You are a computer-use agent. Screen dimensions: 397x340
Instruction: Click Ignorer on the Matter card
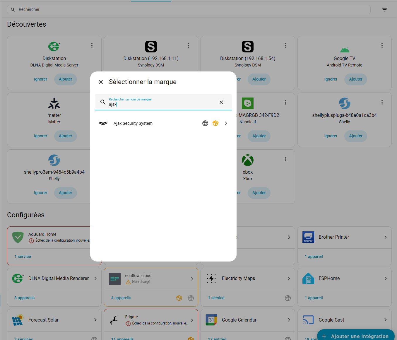[x=40, y=136]
